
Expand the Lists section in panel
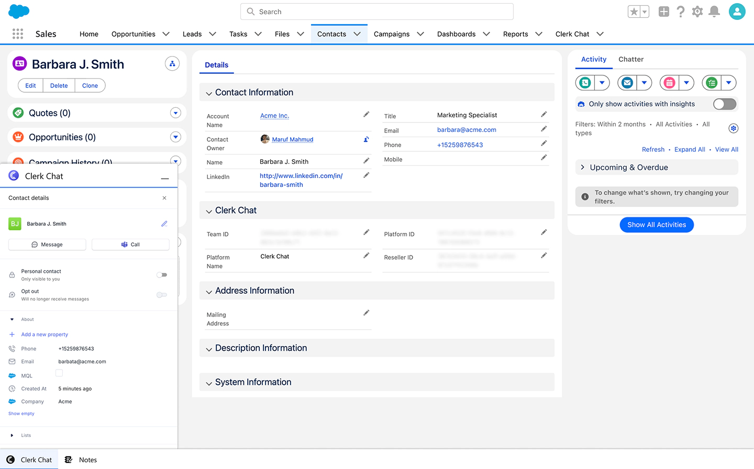pos(12,435)
